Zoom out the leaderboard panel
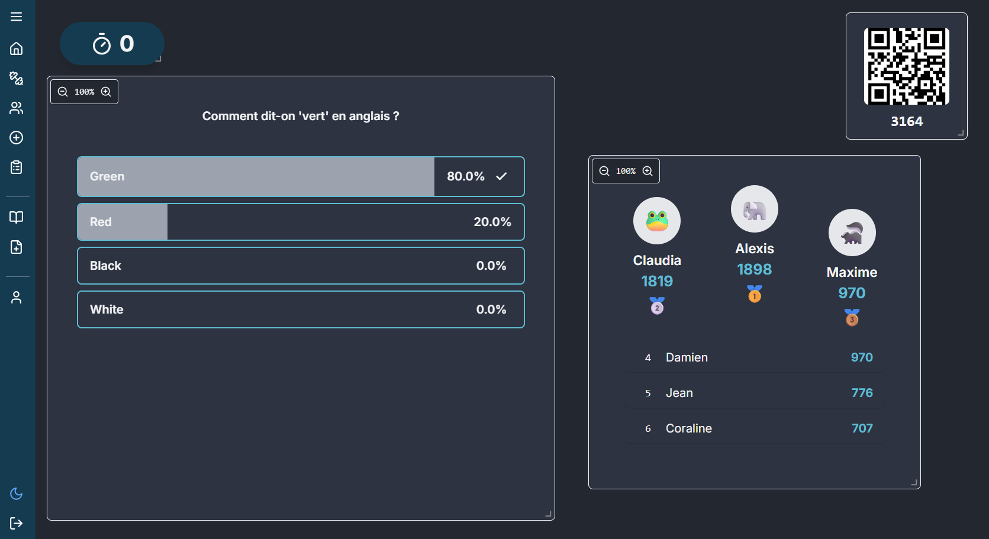 [x=604, y=171]
